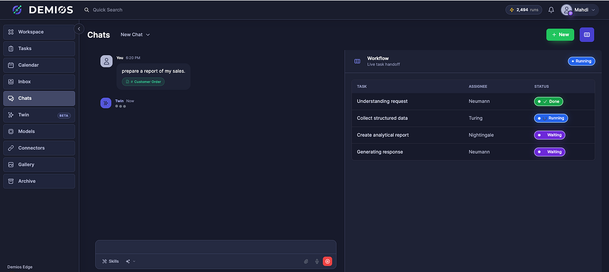The height and width of the screenshot is (272, 609).
Task: Expand the Mahdi user menu
Action: coord(579,10)
